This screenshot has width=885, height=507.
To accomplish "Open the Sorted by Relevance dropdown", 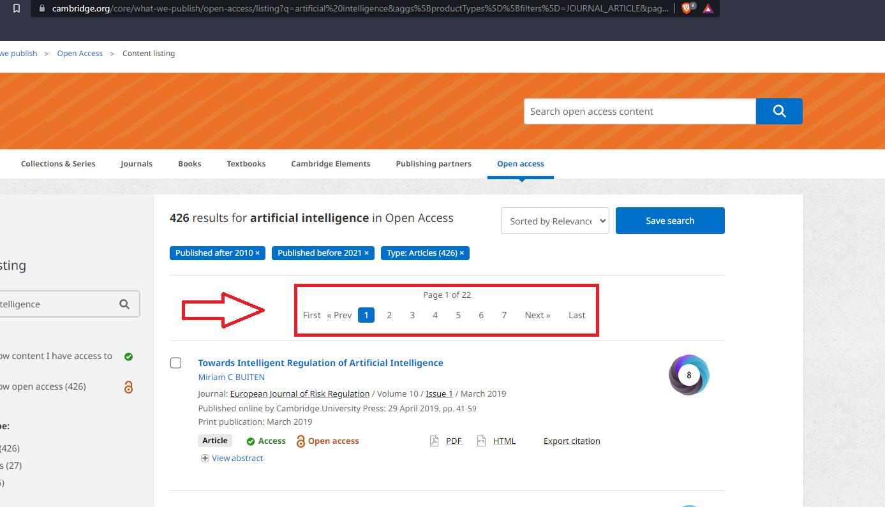I will [555, 221].
